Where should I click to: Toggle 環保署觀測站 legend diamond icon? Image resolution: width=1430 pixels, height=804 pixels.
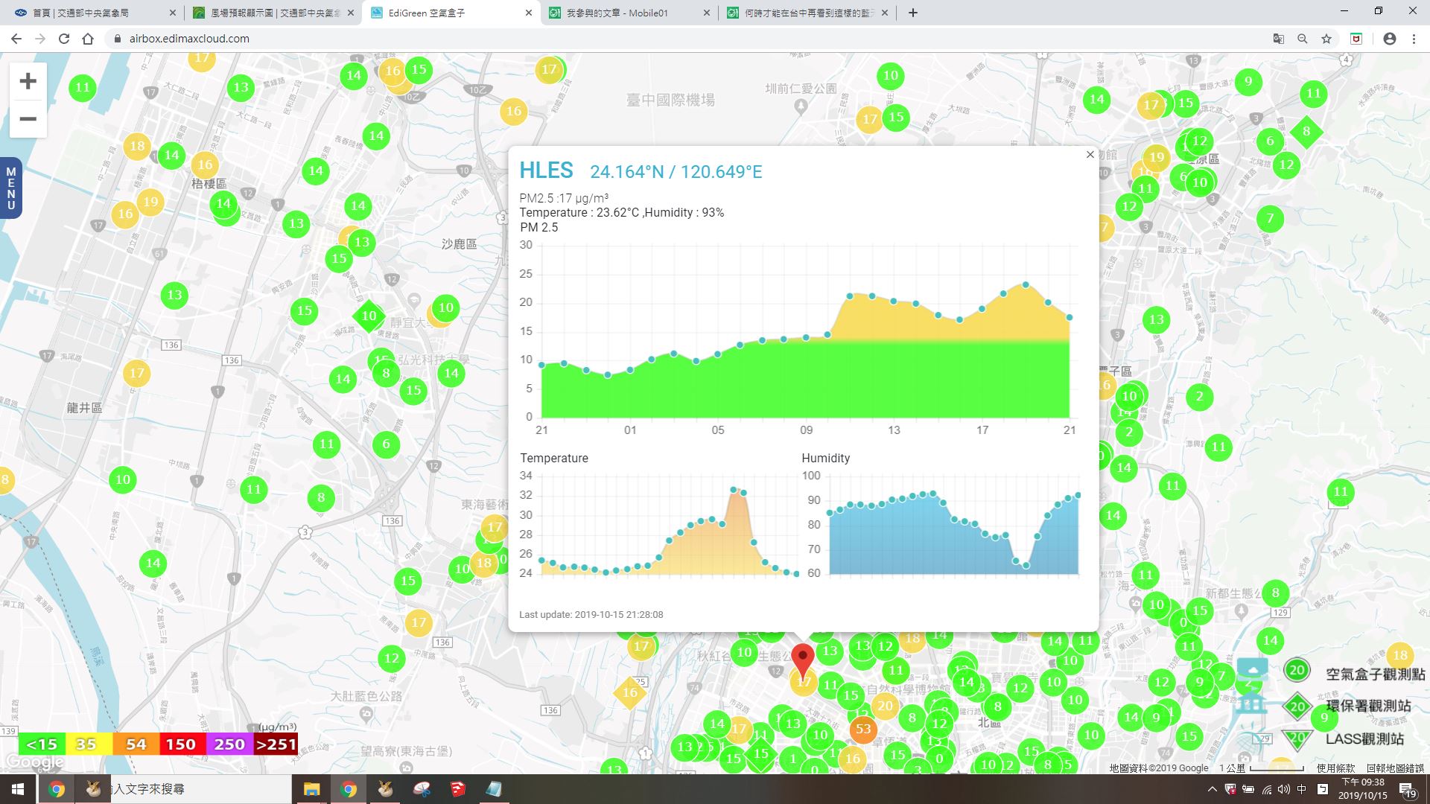tap(1297, 706)
